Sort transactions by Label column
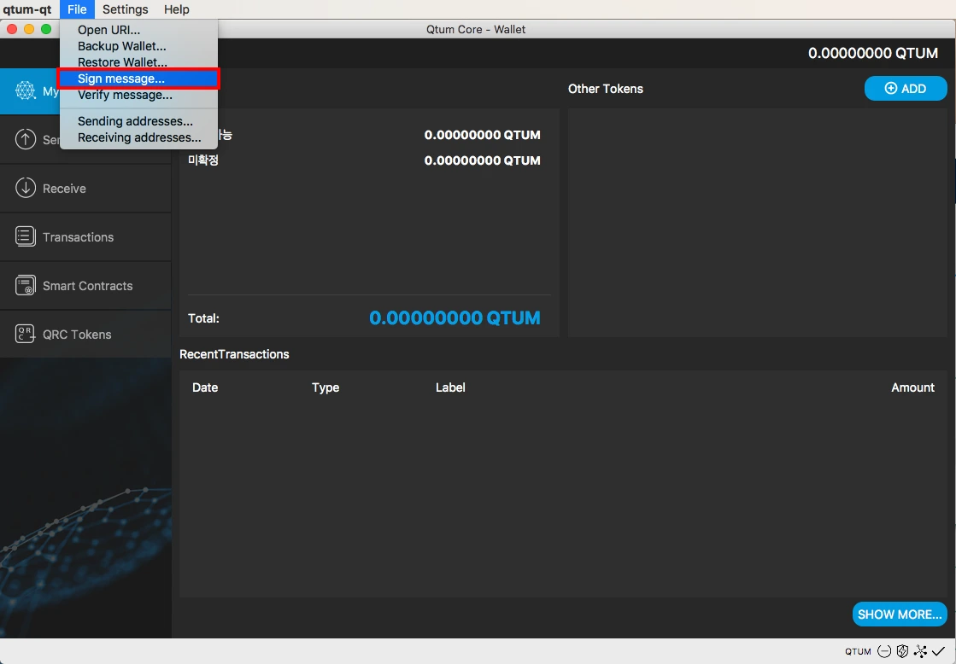This screenshot has width=956, height=664. click(x=450, y=387)
